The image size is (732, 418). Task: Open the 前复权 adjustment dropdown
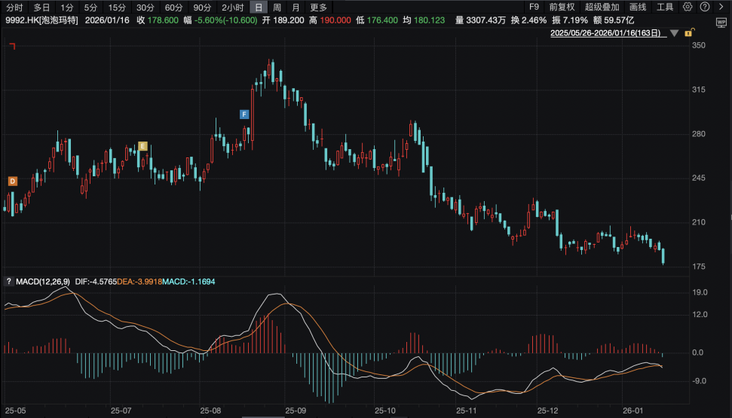click(x=562, y=7)
